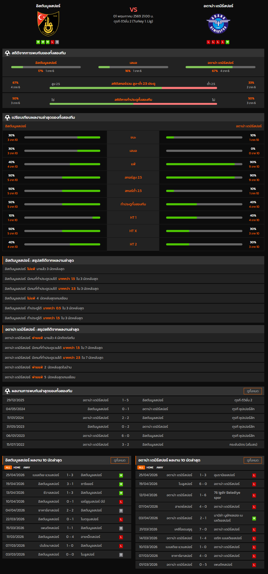This screenshot has height=574, width=268.
Task: Click the 'สกอร์สูง 2.5' comparison row label
Action: click(133, 178)
